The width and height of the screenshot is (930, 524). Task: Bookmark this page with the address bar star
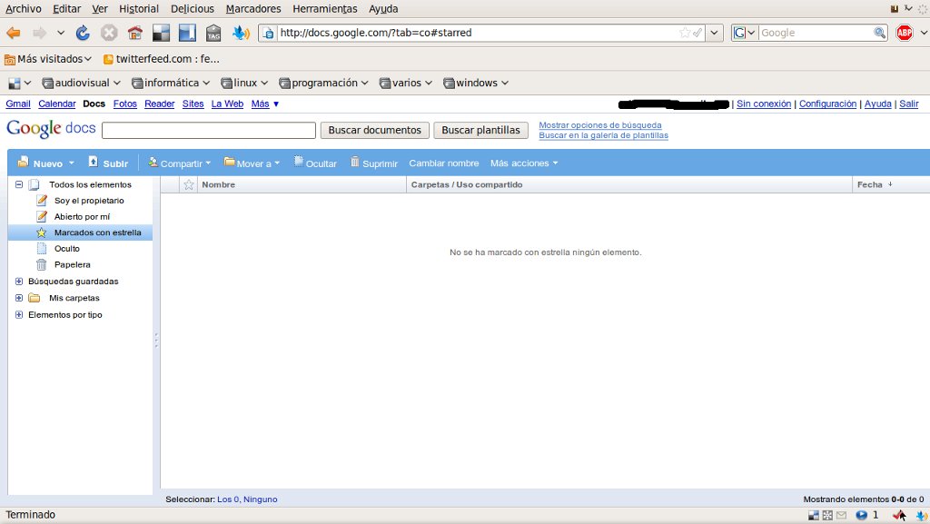click(685, 33)
